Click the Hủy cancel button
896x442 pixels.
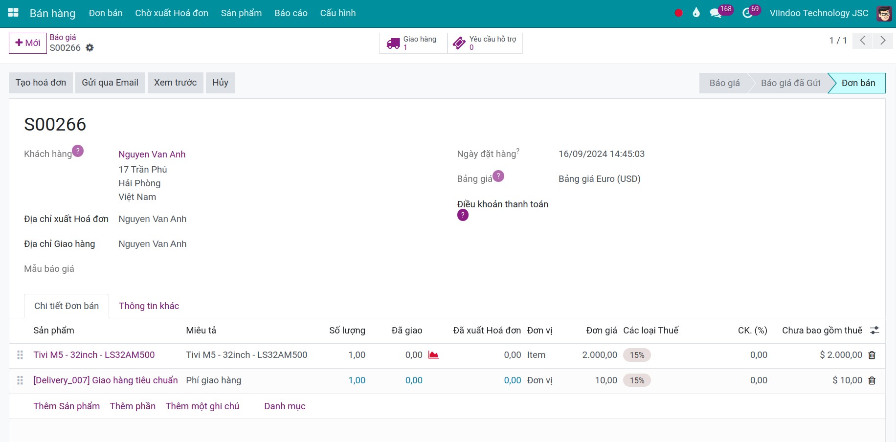pyautogui.click(x=220, y=83)
